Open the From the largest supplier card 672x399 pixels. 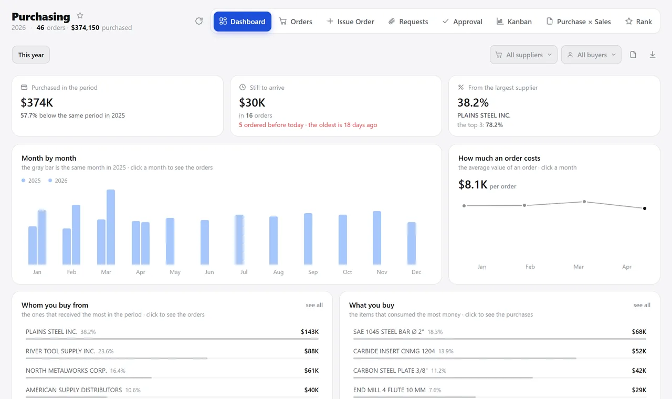coord(554,106)
